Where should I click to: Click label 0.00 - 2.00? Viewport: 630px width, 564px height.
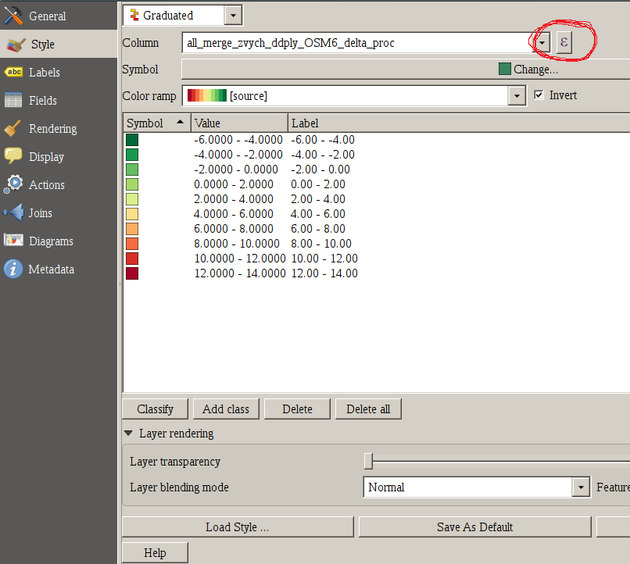point(318,184)
